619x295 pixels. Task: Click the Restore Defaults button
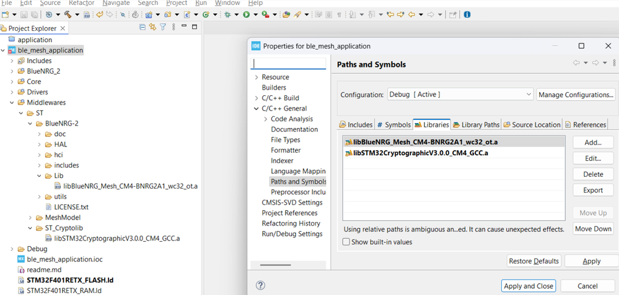click(x=533, y=261)
